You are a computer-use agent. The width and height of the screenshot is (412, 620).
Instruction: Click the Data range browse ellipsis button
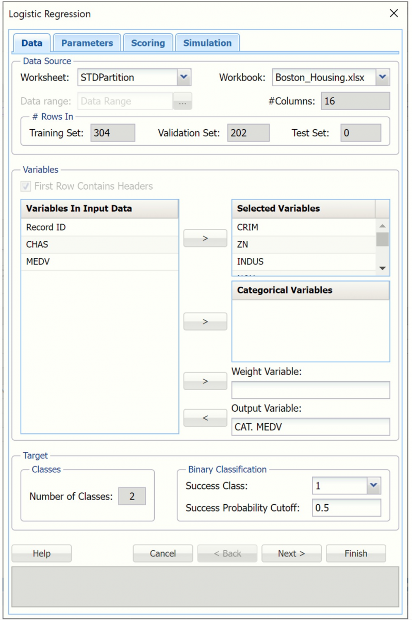182,101
